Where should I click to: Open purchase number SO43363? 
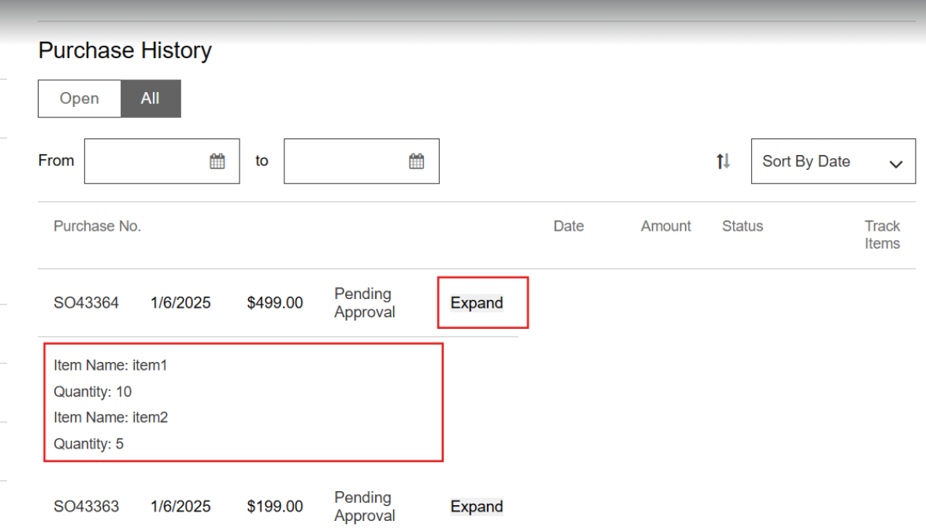pyautogui.click(x=86, y=507)
